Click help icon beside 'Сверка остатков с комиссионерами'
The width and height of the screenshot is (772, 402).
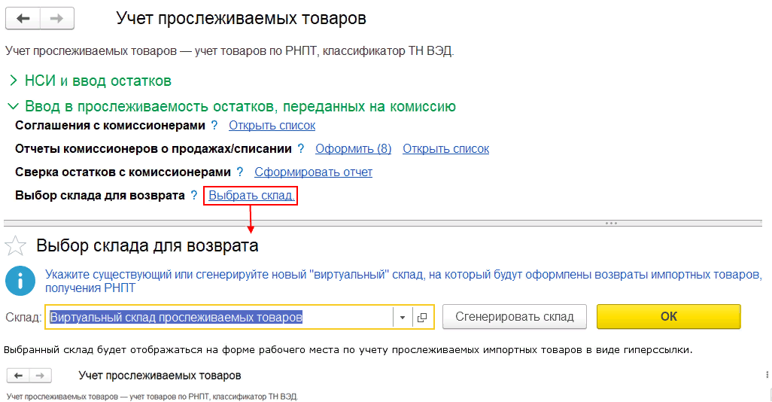pyautogui.click(x=240, y=172)
